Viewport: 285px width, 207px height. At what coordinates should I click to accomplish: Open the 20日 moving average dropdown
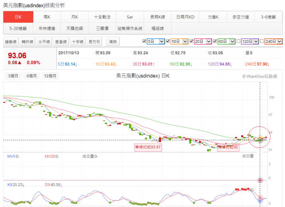point(207,41)
